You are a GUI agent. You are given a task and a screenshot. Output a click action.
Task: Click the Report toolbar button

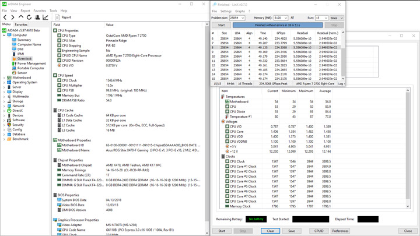point(63,17)
